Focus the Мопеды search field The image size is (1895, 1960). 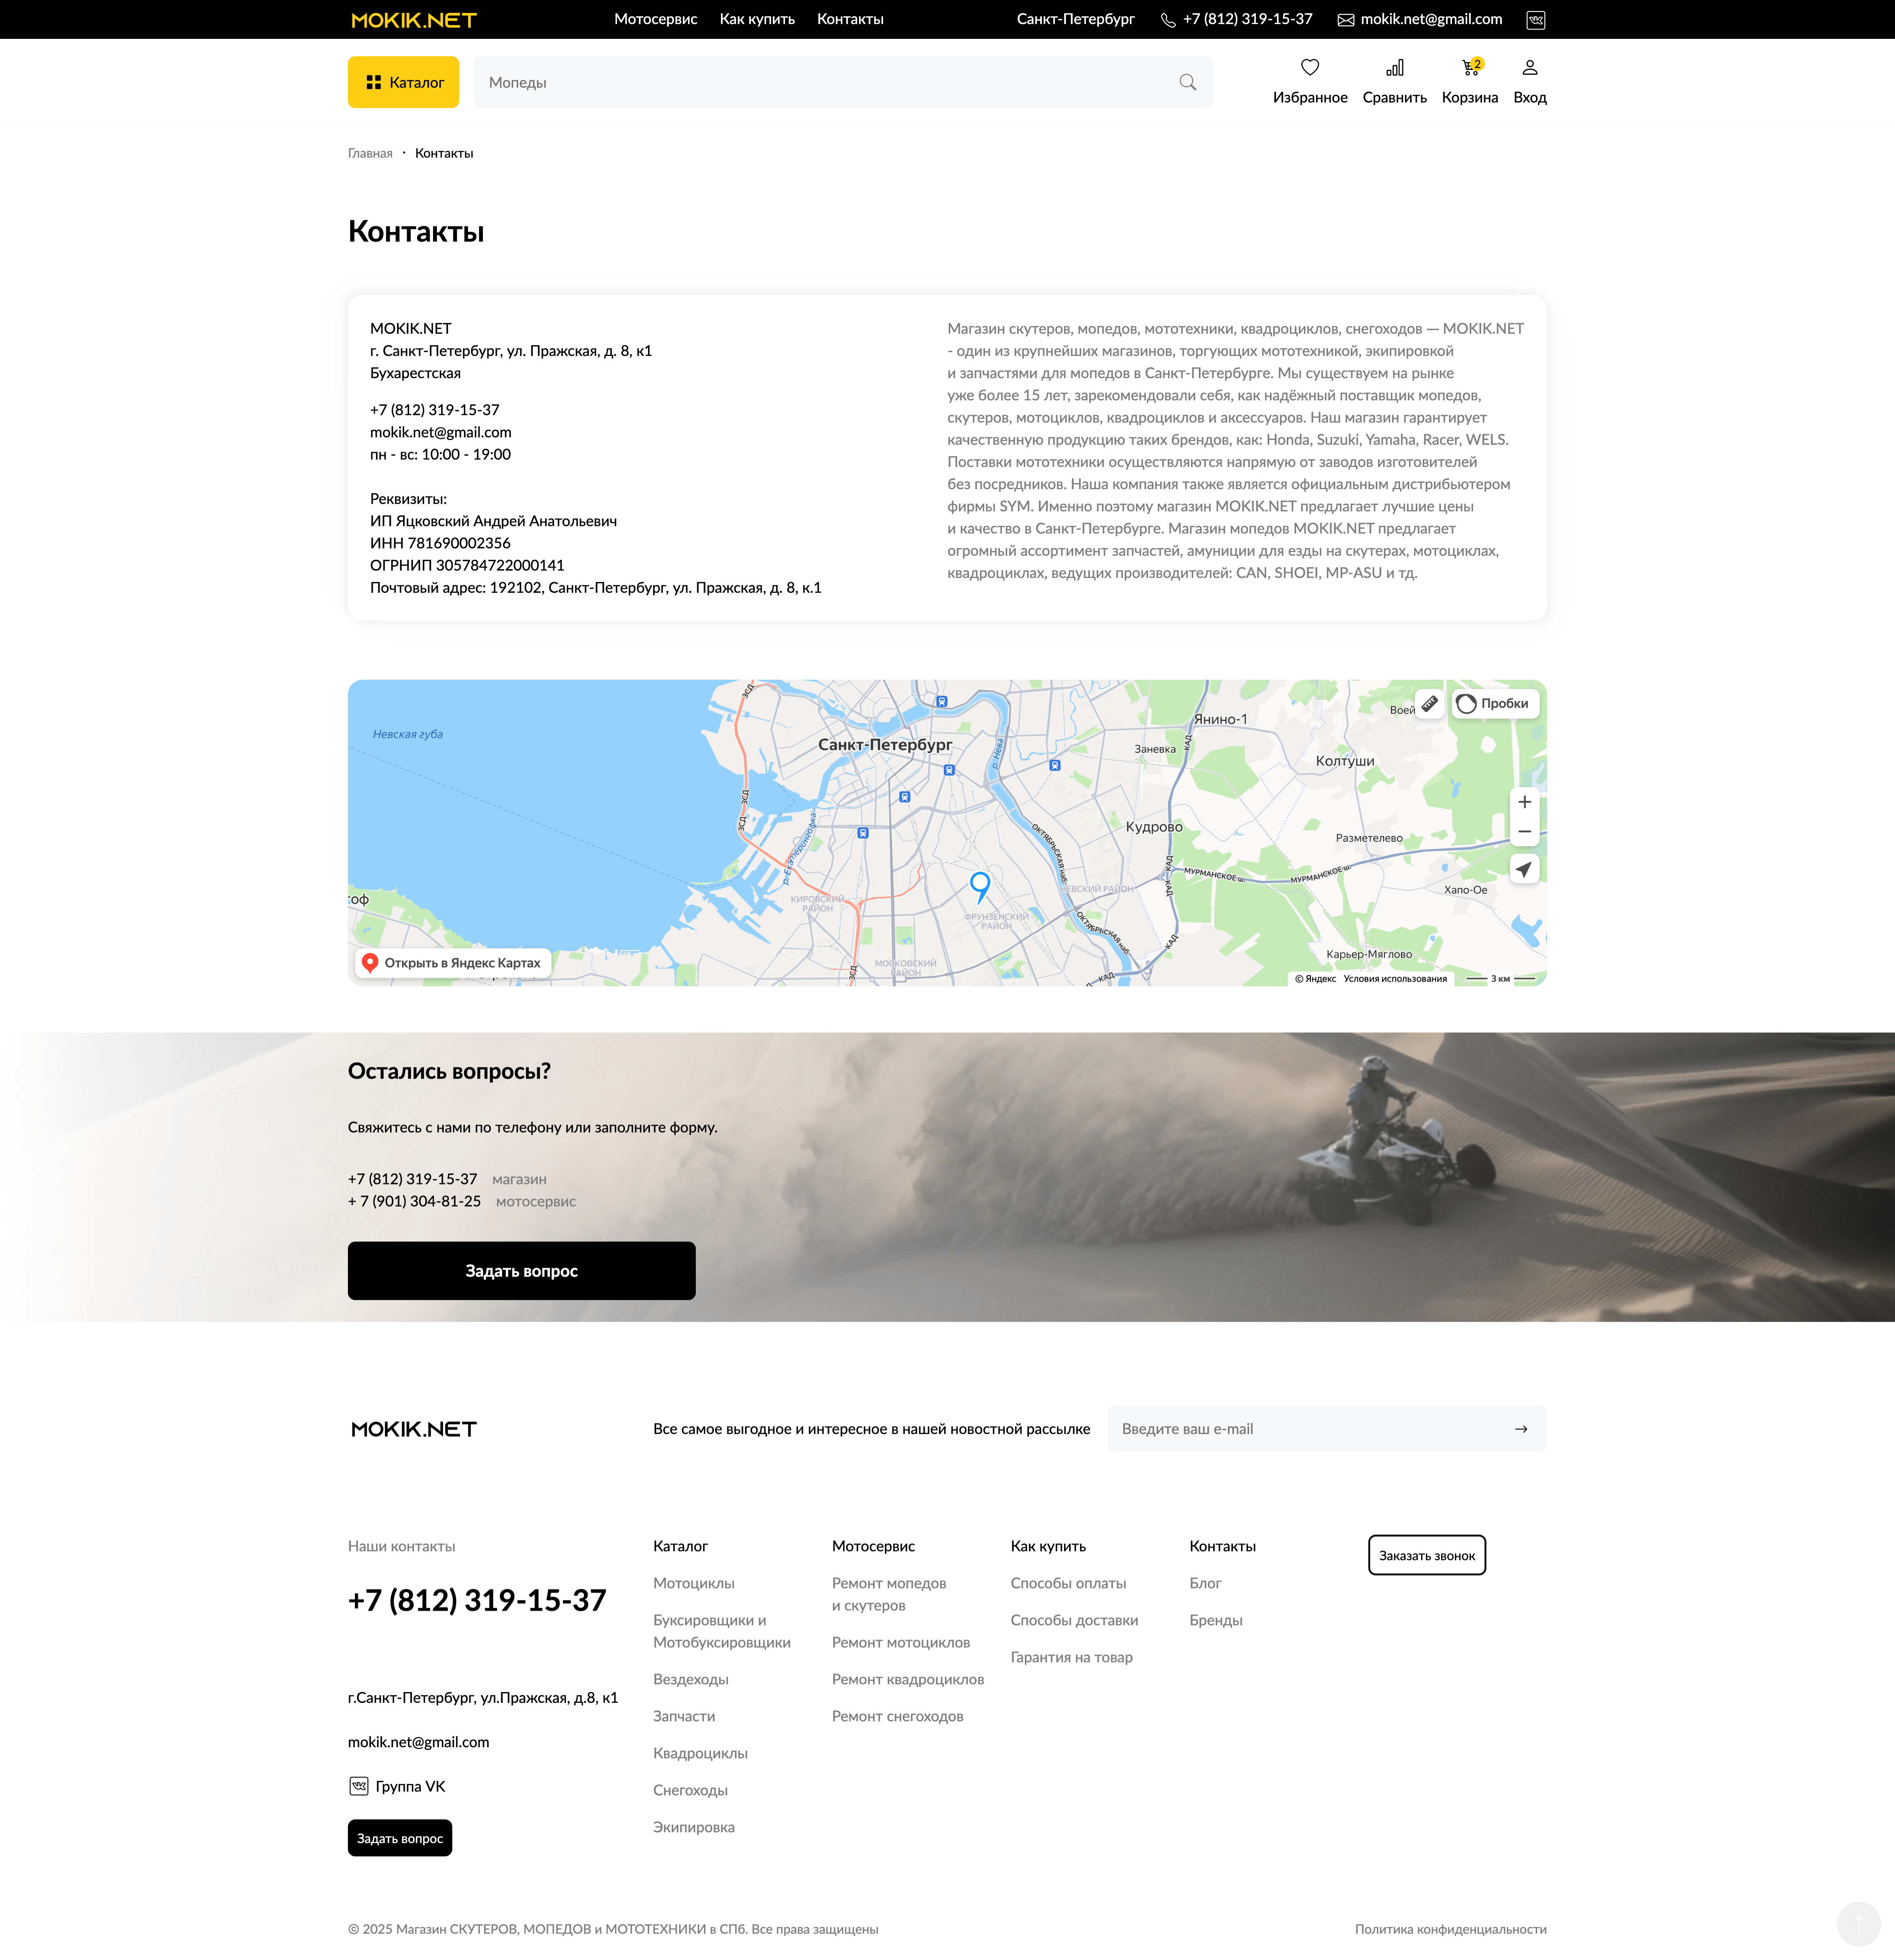point(844,82)
